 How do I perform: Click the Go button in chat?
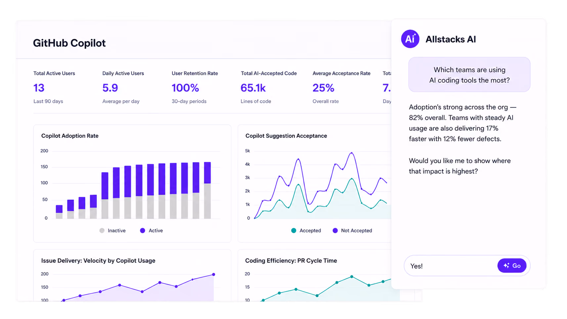(512, 266)
